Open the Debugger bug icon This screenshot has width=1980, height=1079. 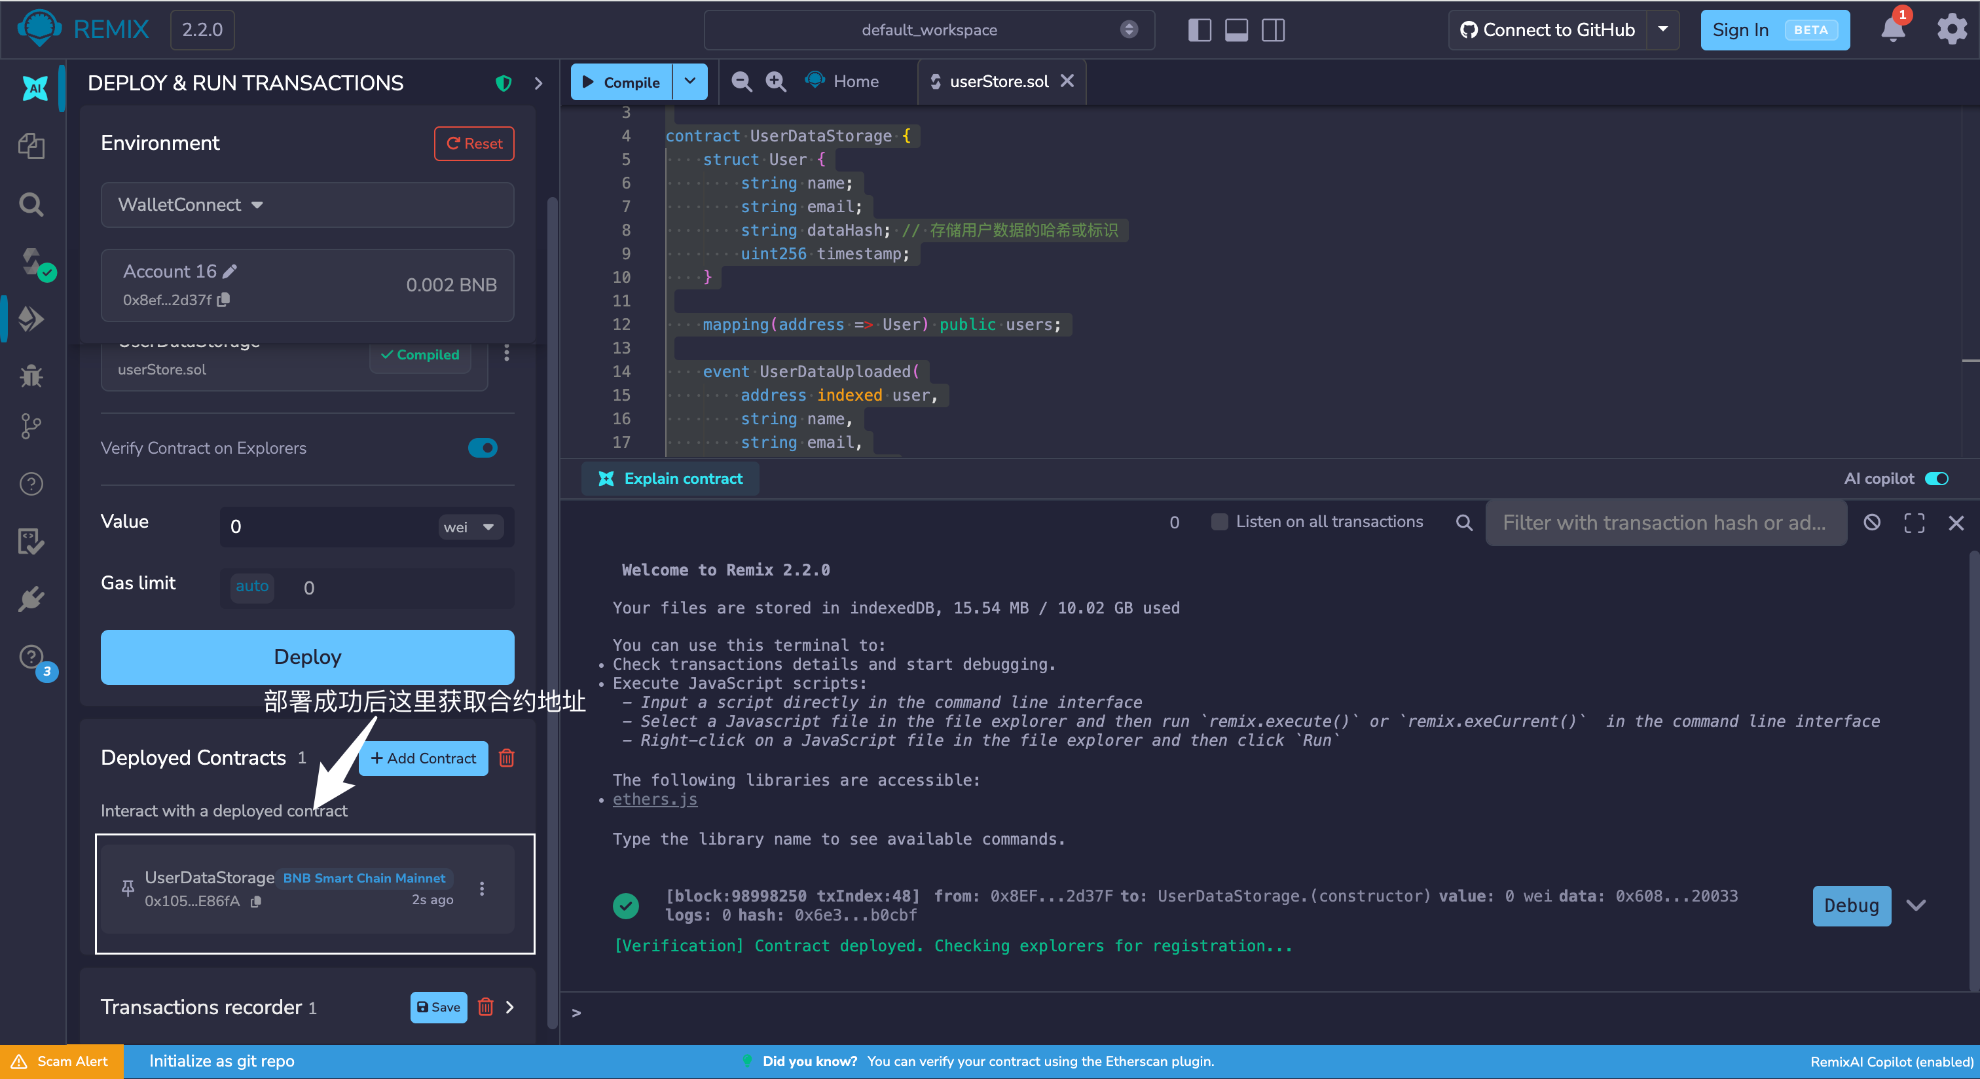(31, 376)
